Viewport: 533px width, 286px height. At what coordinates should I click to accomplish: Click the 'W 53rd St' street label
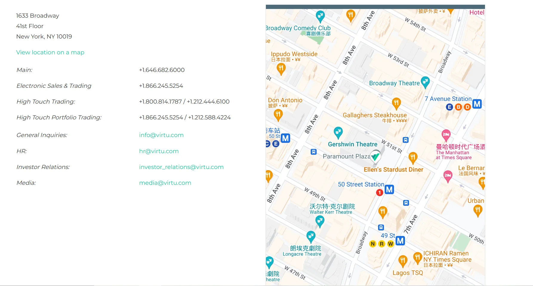(x=398, y=60)
